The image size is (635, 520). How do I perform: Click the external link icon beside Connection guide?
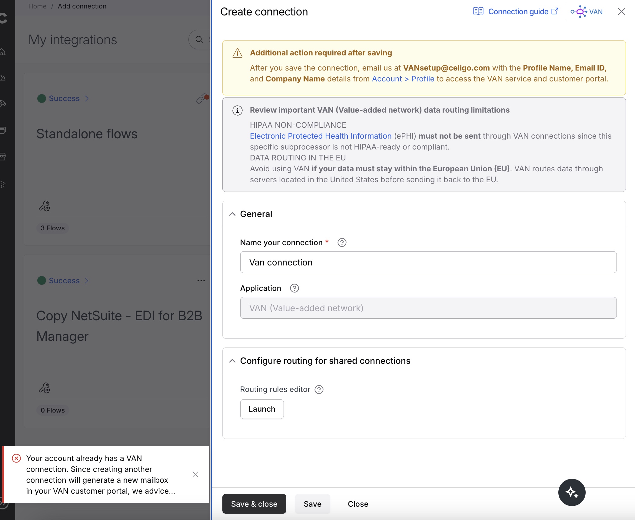coord(555,11)
